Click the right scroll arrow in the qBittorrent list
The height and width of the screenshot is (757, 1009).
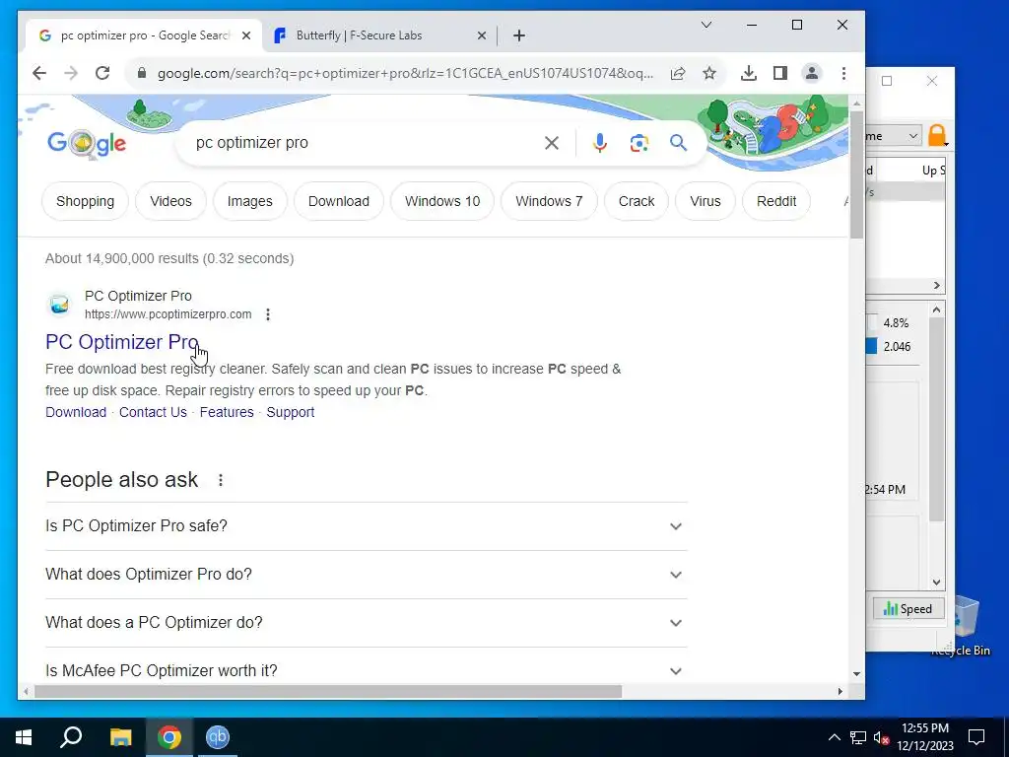tap(936, 285)
